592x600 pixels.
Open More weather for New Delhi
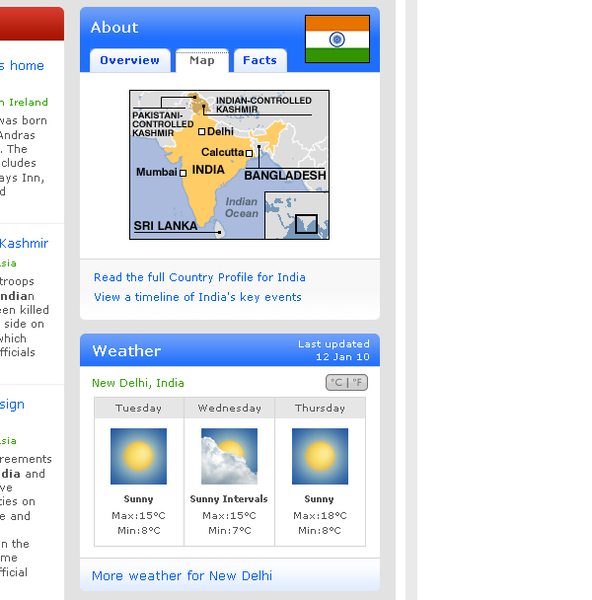click(x=182, y=576)
